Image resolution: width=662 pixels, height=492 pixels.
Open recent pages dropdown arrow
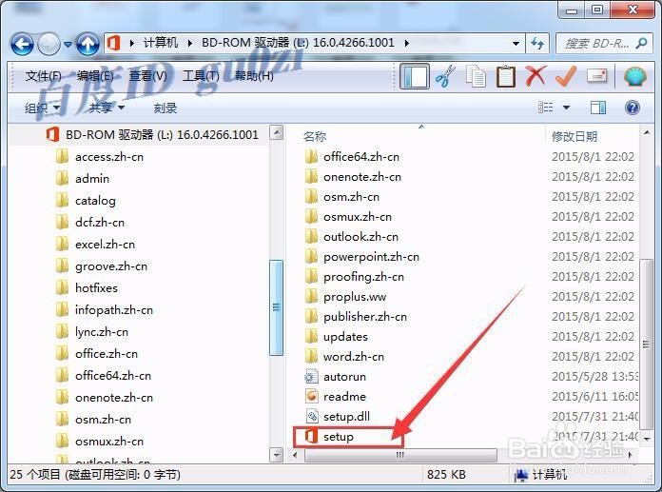(x=68, y=44)
